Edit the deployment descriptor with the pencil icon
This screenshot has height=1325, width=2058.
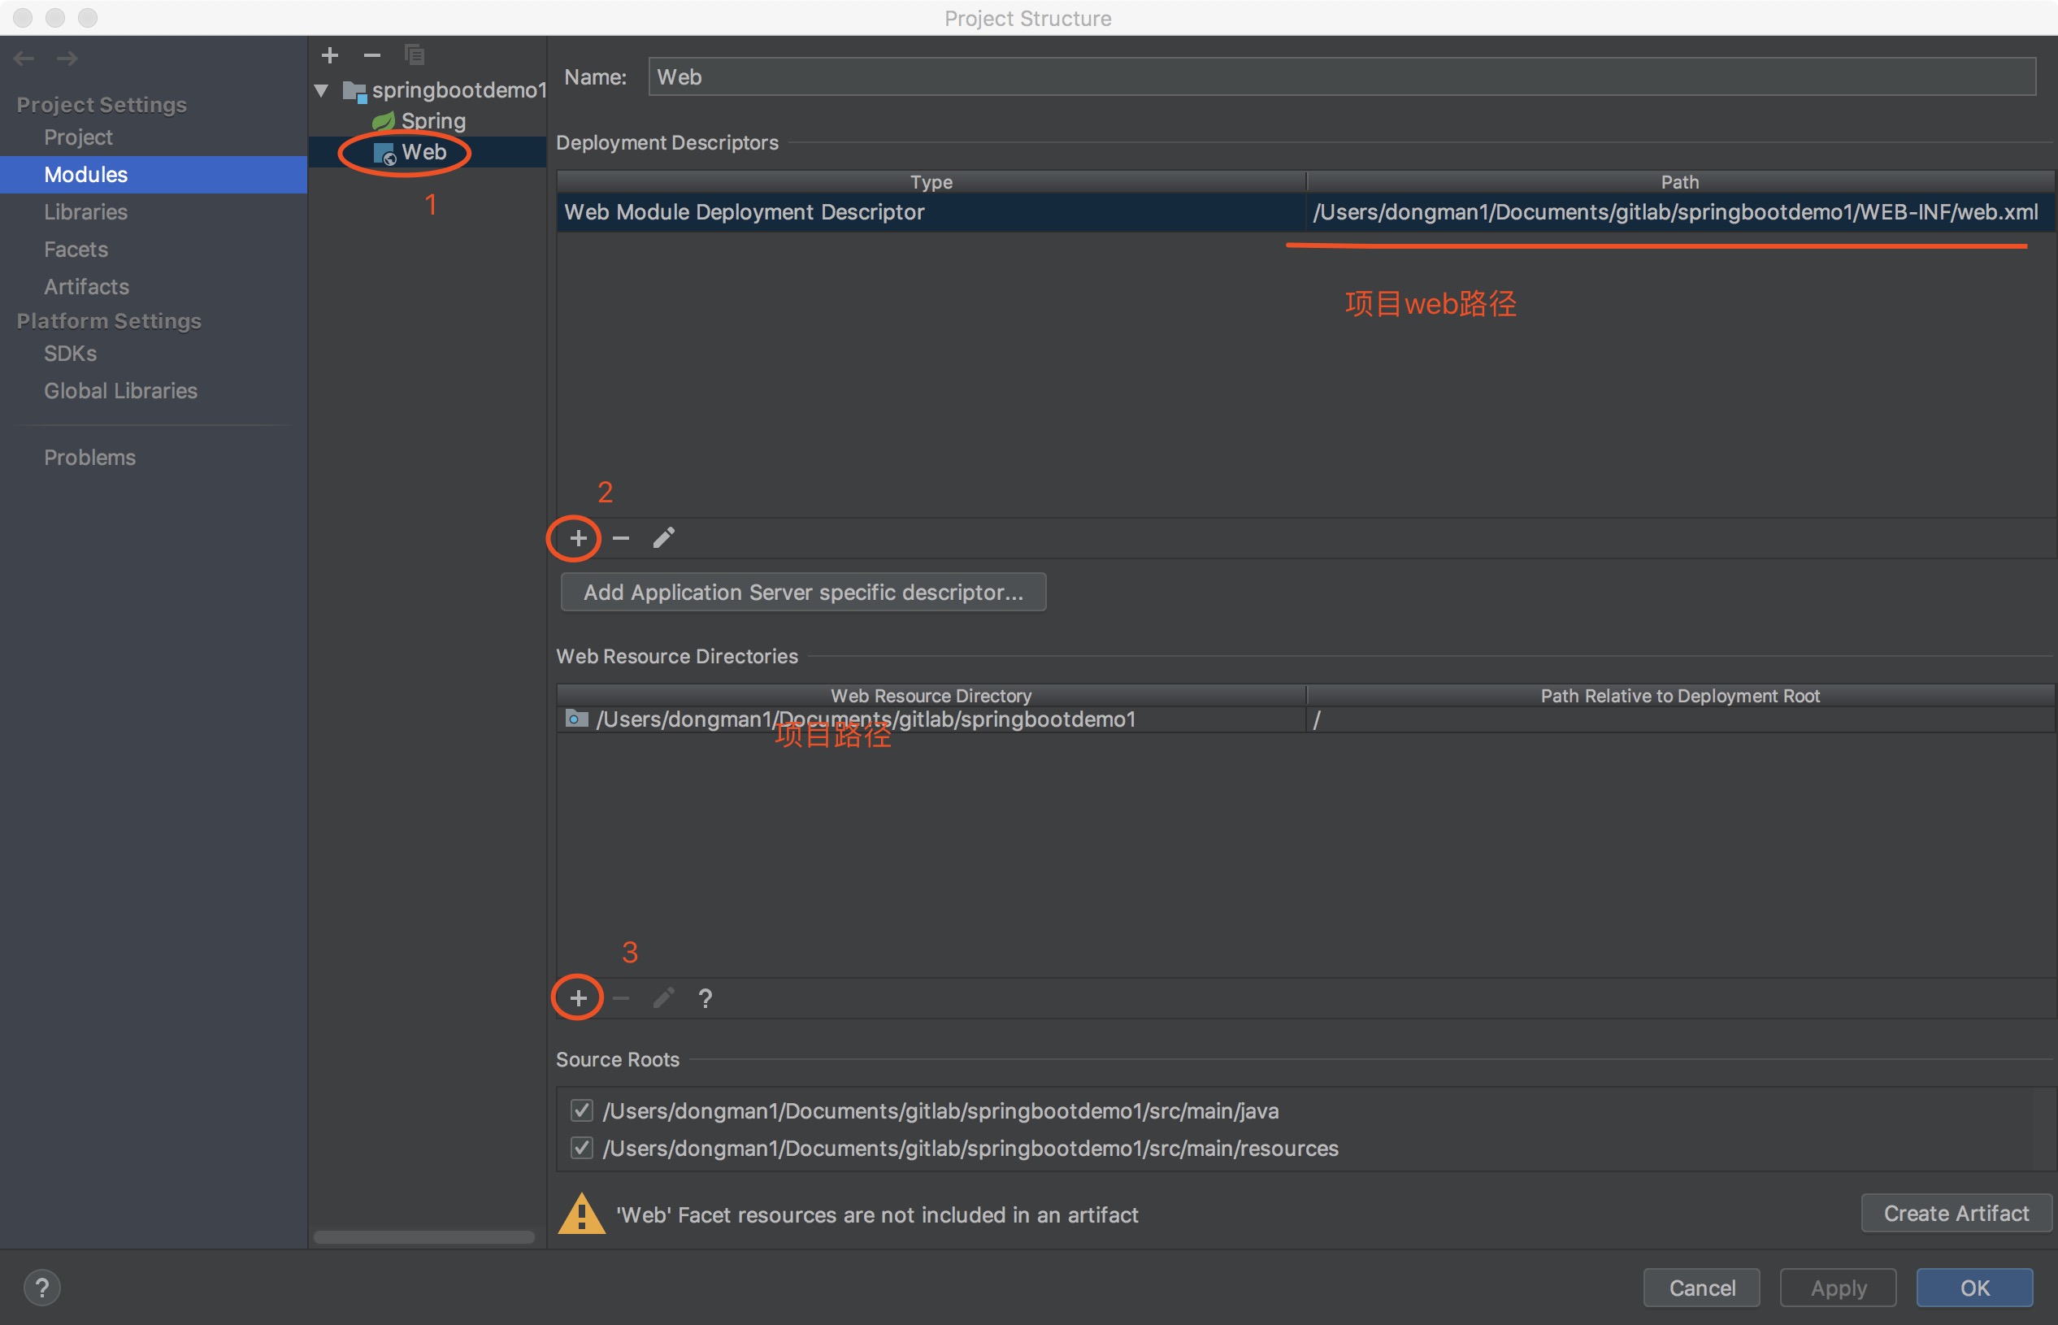pos(663,539)
